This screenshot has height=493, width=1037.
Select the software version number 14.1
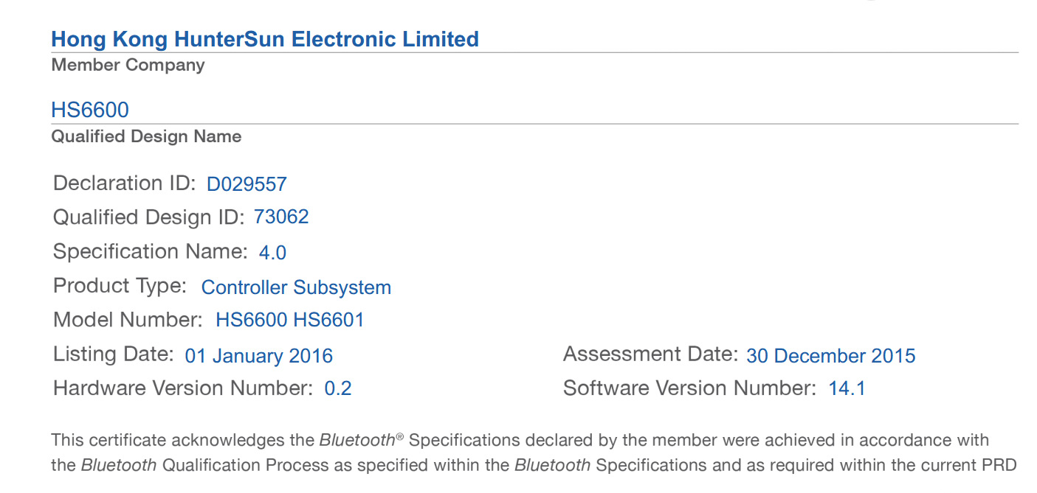847,388
